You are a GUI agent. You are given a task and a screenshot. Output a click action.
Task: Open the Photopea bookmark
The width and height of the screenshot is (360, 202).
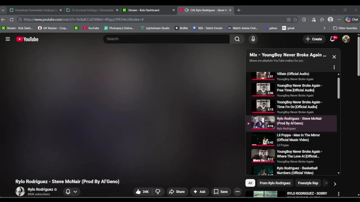119,28
